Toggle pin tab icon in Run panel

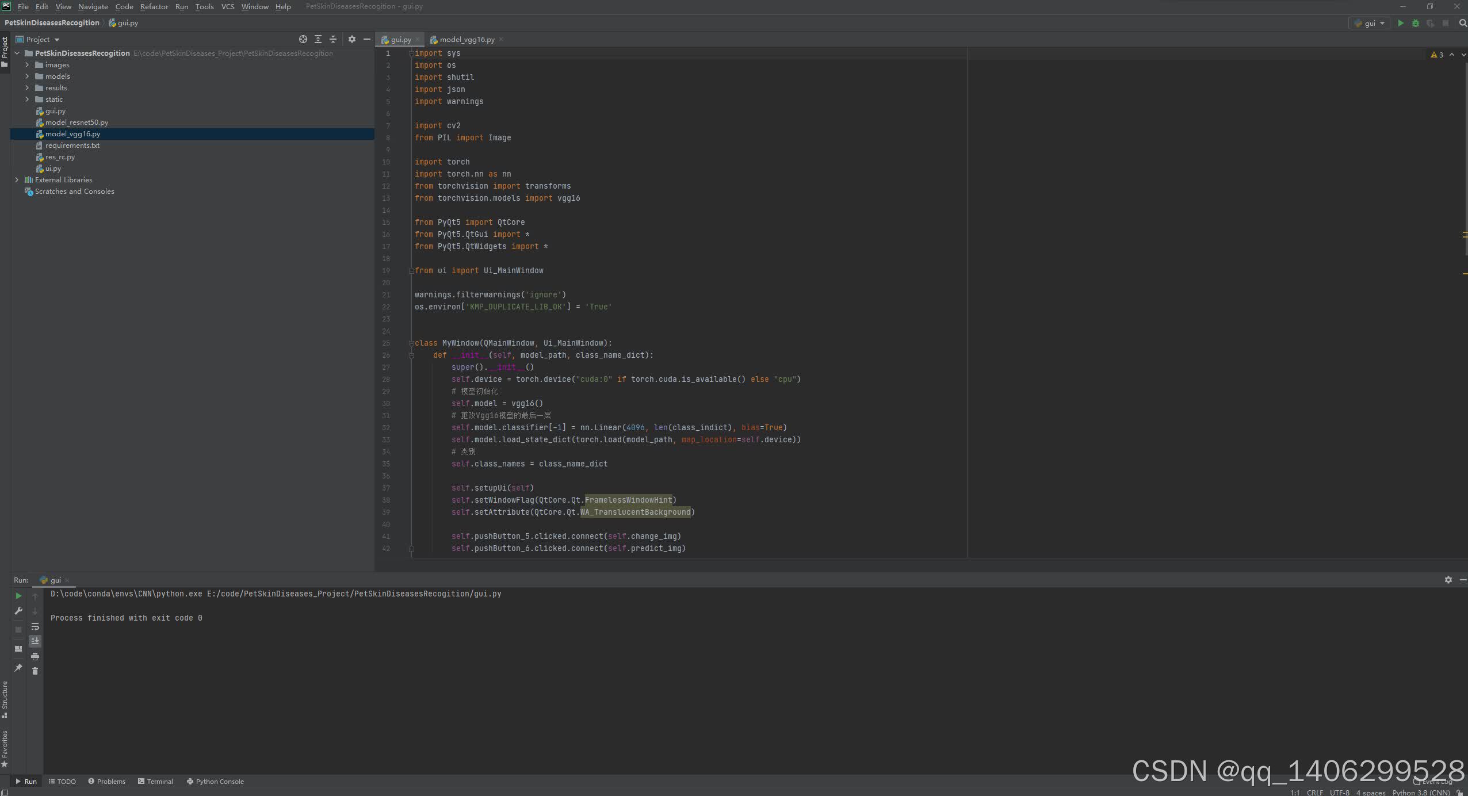point(18,668)
